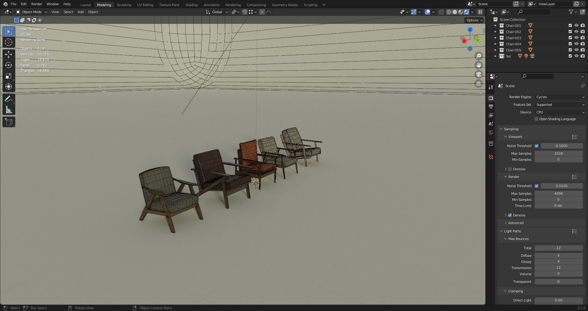
Task: Exclude Set collection from view layer
Action: [570, 56]
